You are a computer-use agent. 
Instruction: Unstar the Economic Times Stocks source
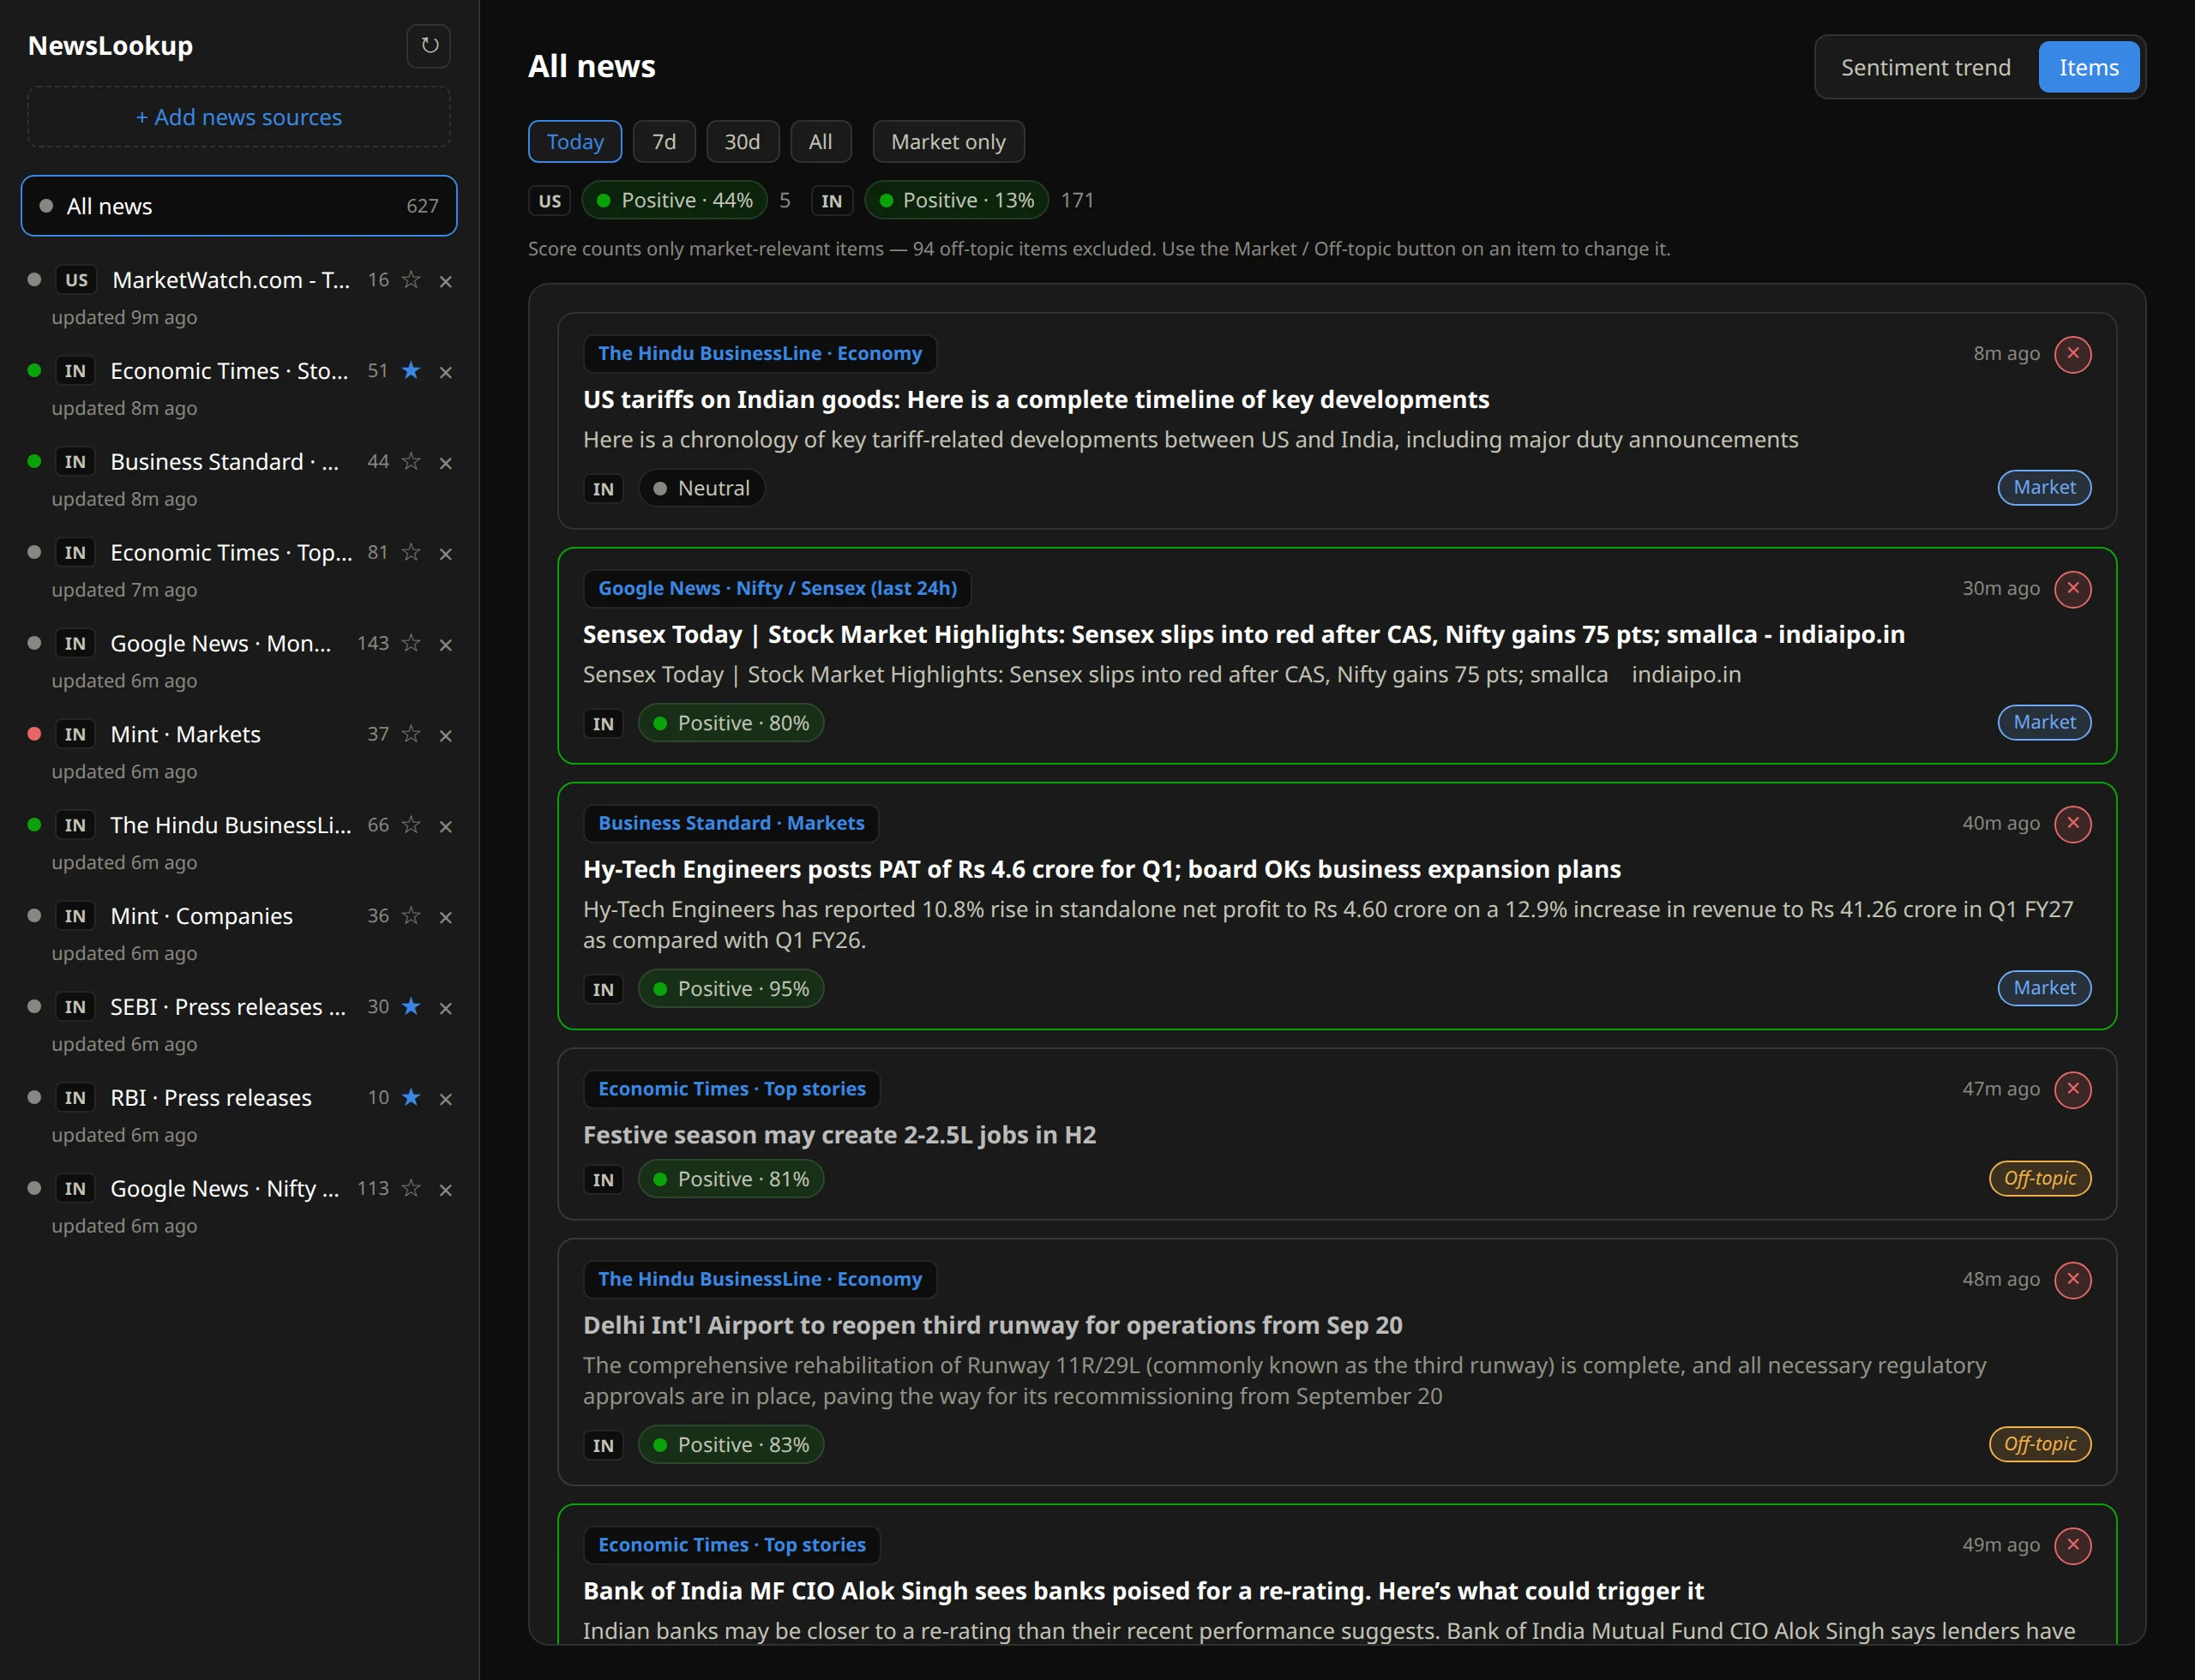412,371
